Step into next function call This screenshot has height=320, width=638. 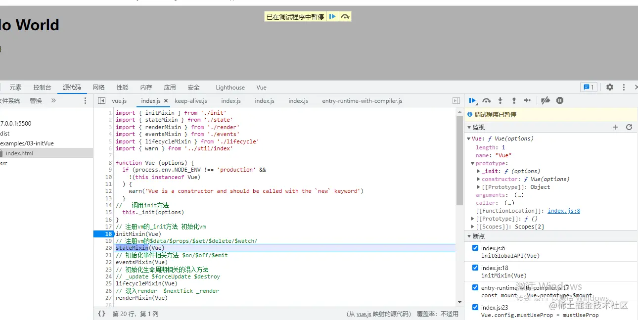501,100
